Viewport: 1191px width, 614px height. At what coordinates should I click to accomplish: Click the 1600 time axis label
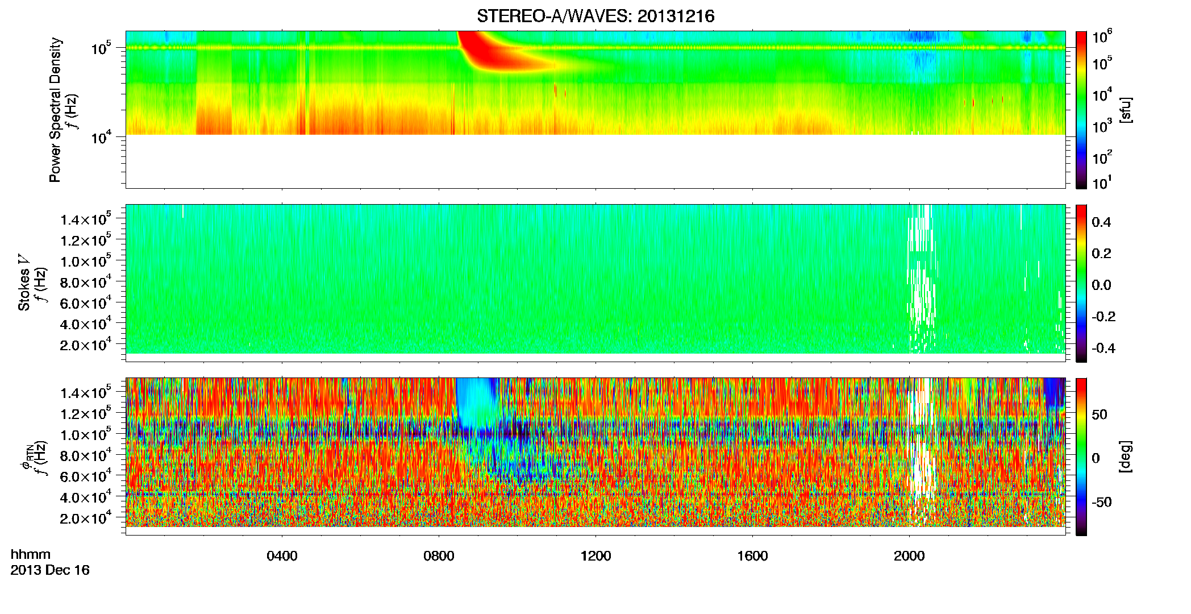click(752, 556)
